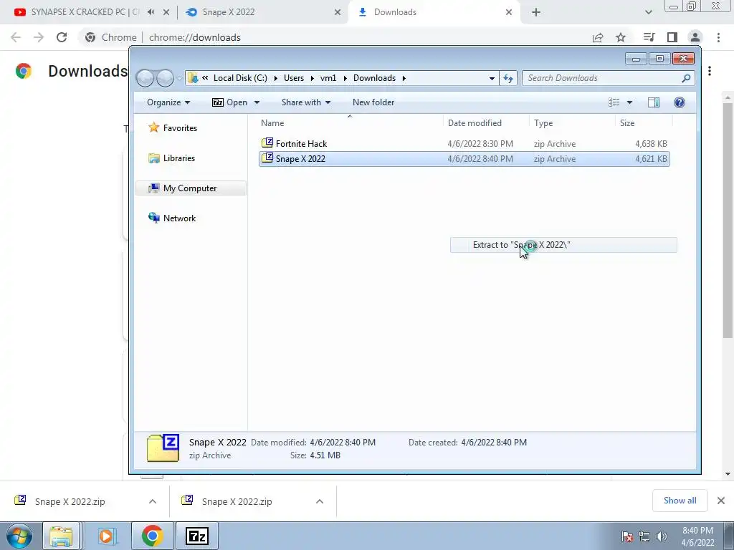Click Explorer forward navigation button
734x550 pixels.
click(165, 78)
